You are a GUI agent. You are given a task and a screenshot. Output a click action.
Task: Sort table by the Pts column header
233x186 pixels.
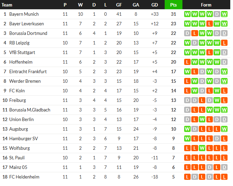[x=174, y=5]
